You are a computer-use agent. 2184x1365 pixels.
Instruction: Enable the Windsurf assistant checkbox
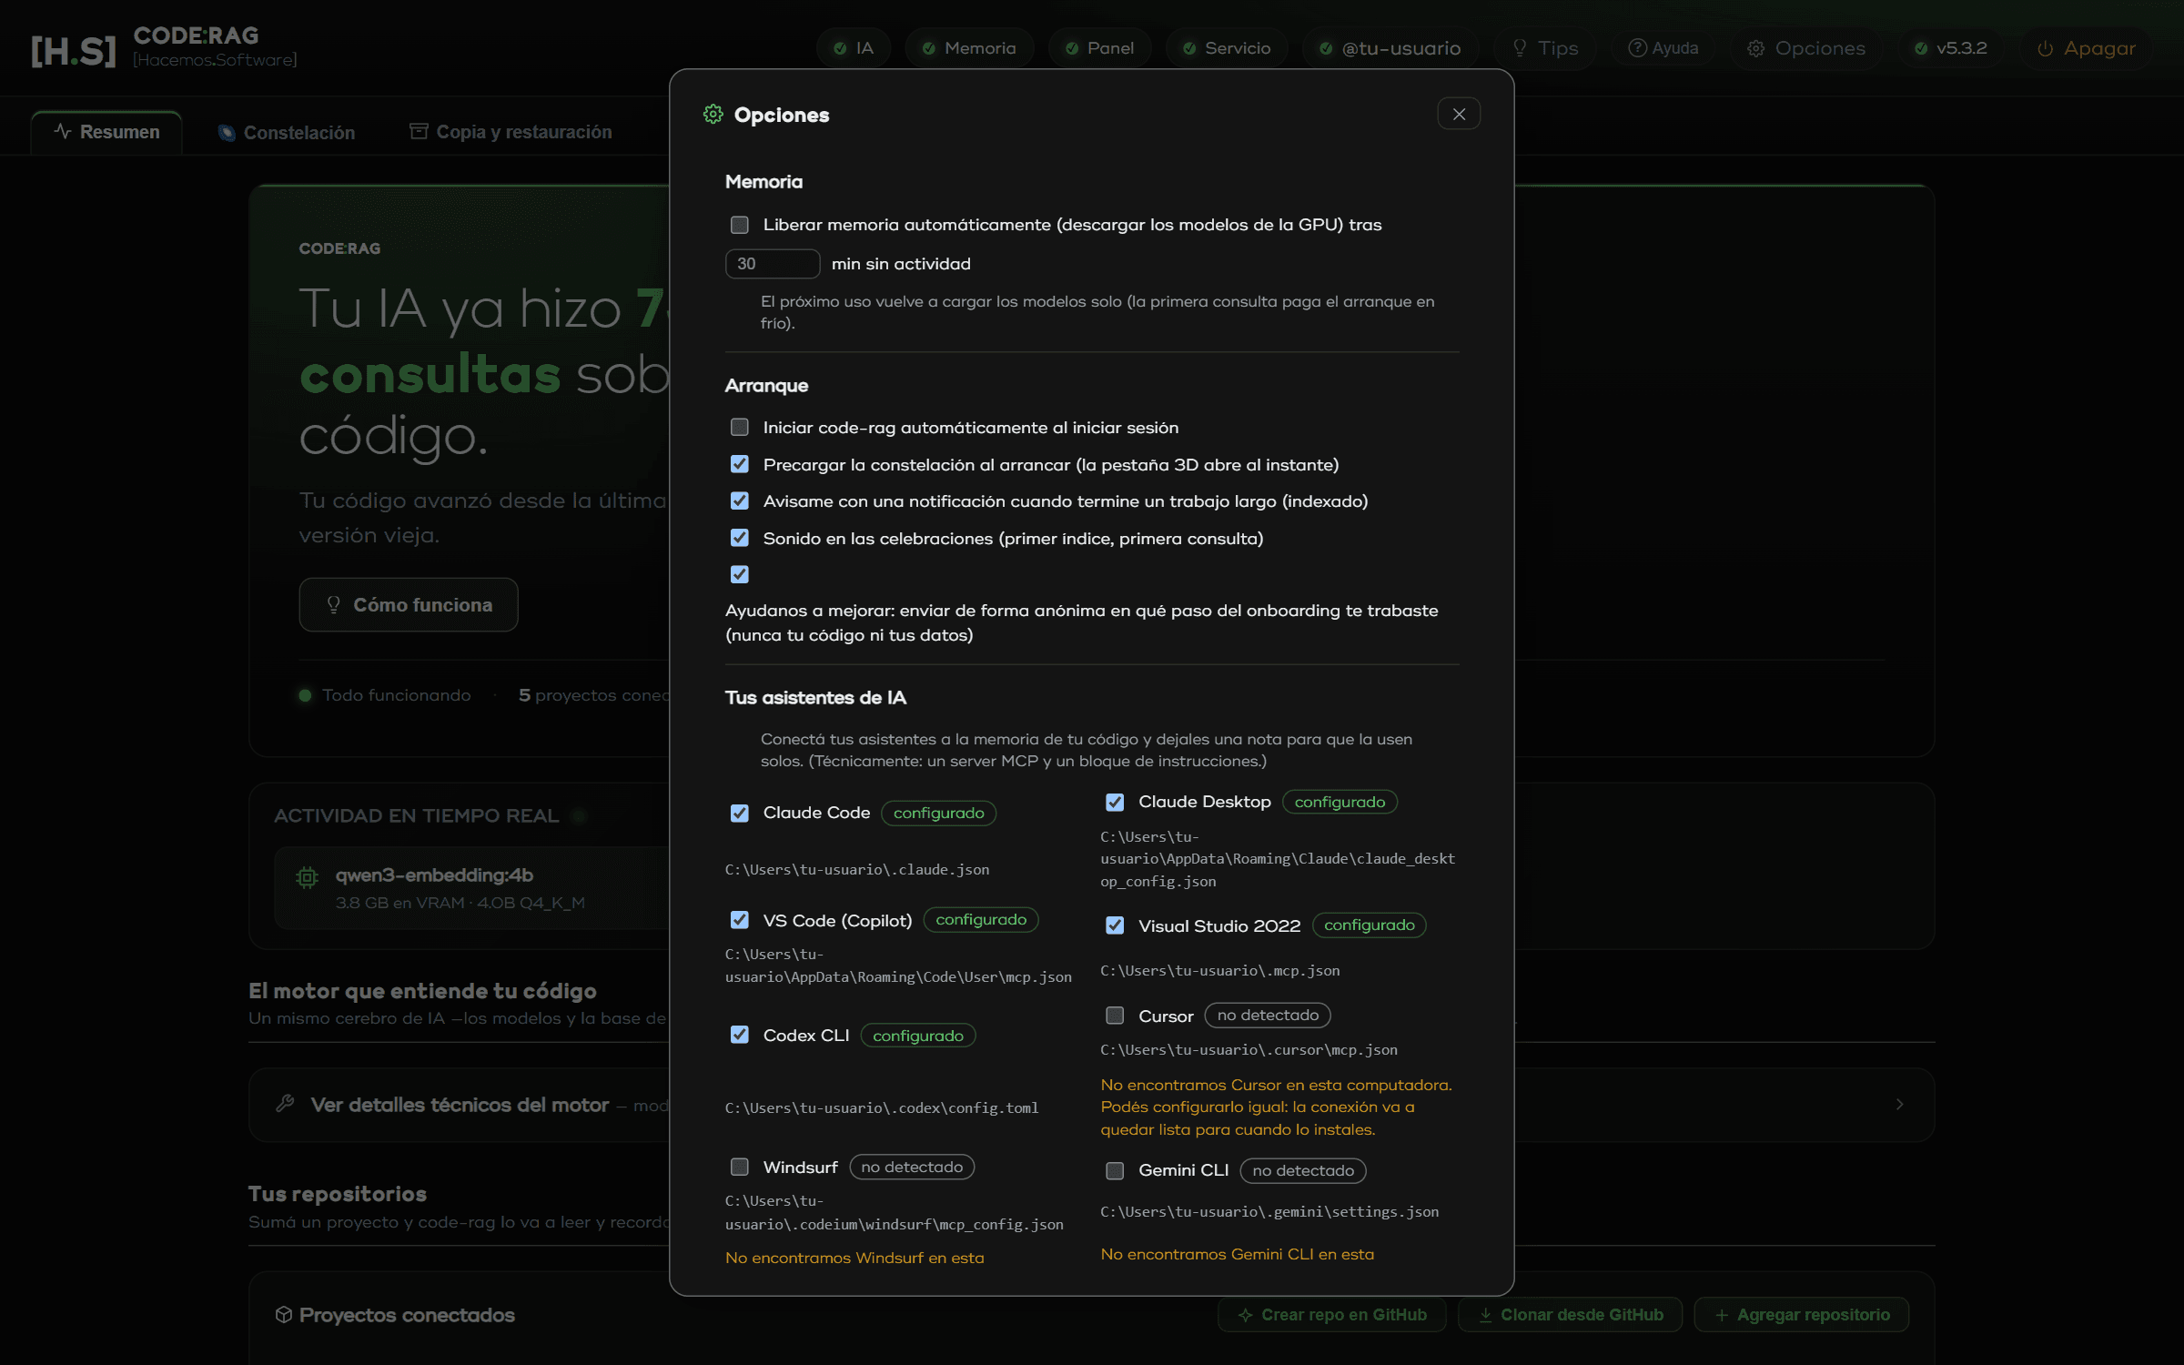click(x=740, y=1167)
